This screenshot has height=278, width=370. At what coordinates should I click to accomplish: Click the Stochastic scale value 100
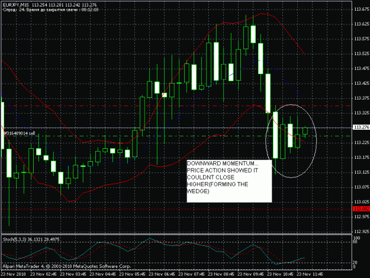pos(357,238)
